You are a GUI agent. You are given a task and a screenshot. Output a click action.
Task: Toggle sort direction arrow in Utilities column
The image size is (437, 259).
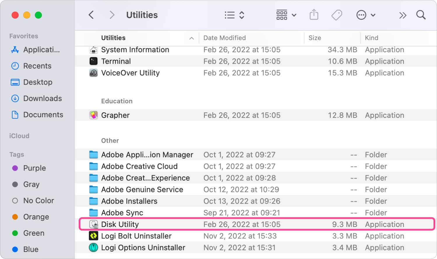click(191, 38)
